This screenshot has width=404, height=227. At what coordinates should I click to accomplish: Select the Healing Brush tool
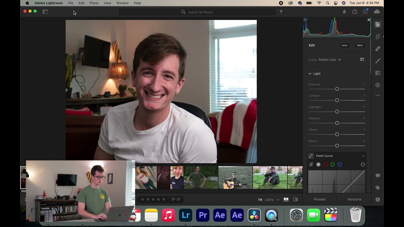pyautogui.click(x=377, y=49)
